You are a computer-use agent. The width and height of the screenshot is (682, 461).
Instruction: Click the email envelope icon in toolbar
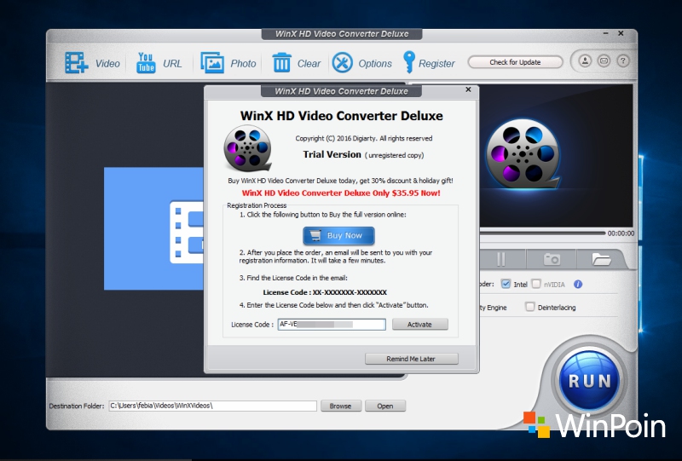604,61
